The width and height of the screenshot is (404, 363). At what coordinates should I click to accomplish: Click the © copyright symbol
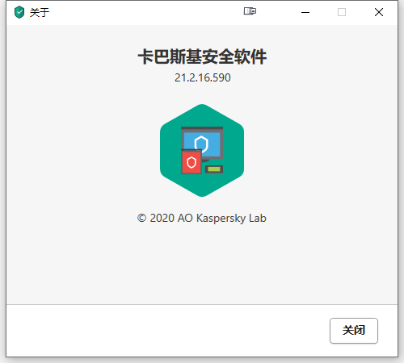pyautogui.click(x=141, y=218)
